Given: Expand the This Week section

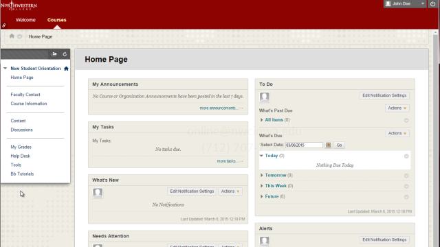Looking at the screenshot, I should tap(261, 186).
